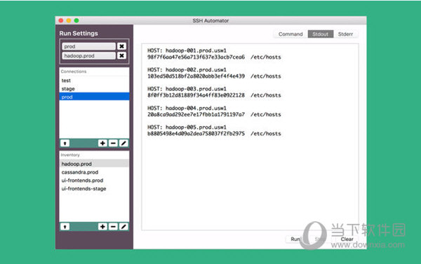Select the test connection
421x264 pixels.
click(94, 81)
